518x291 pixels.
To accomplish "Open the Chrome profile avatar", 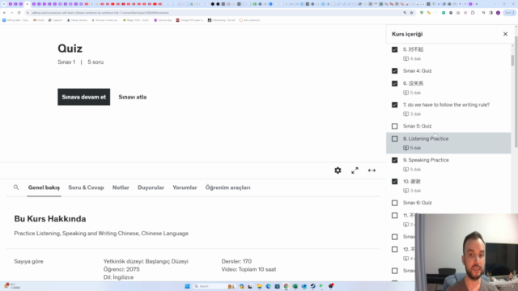I will pos(498,13).
